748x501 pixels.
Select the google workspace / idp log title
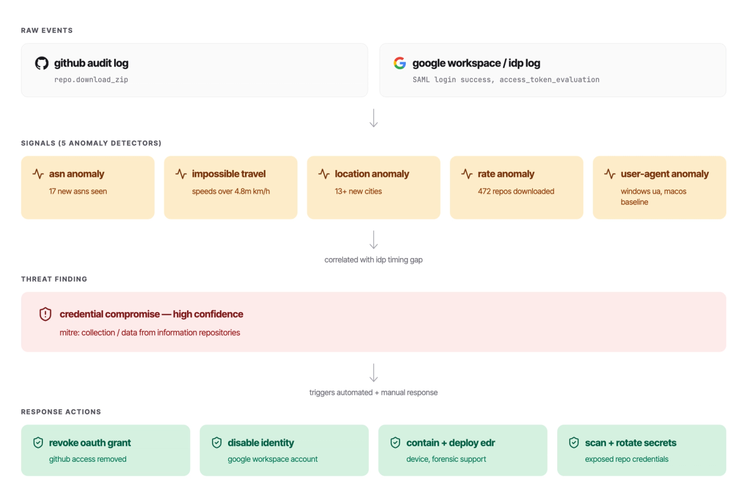(x=476, y=63)
